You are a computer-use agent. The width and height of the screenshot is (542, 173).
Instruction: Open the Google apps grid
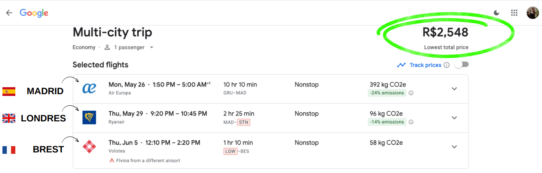(x=514, y=13)
